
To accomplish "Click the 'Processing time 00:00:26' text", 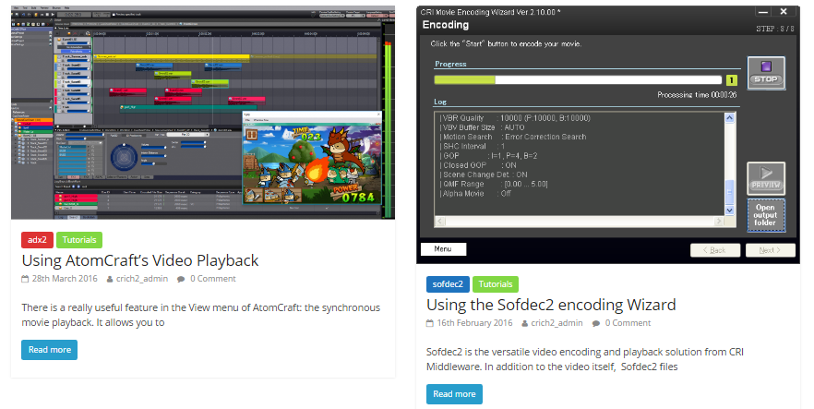I will [697, 95].
